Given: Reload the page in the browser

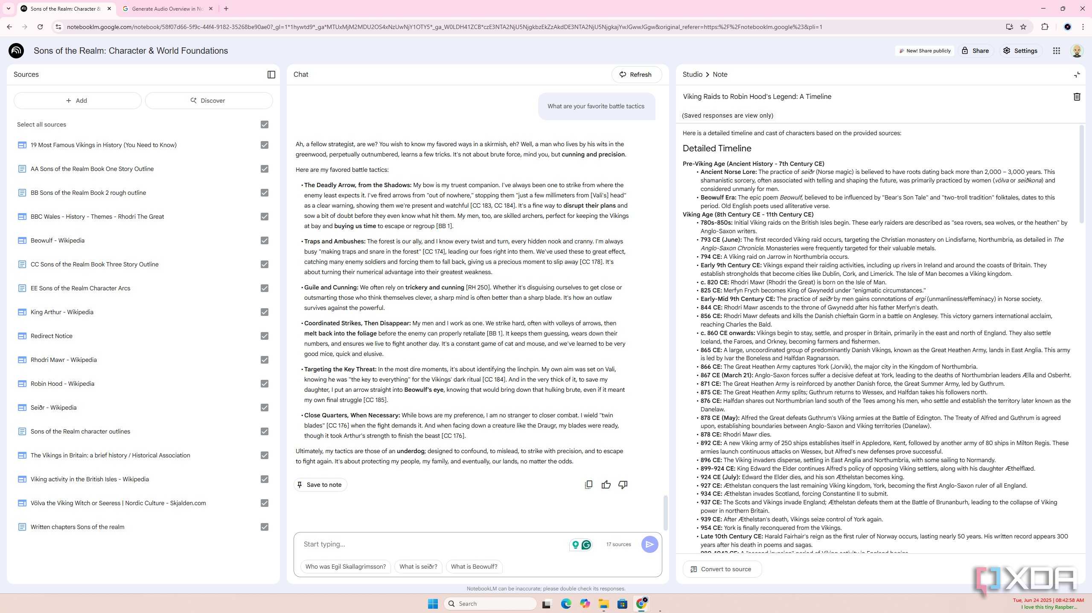Looking at the screenshot, I should [40, 27].
